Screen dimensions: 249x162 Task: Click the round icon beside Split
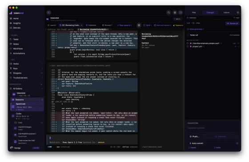[139, 25]
